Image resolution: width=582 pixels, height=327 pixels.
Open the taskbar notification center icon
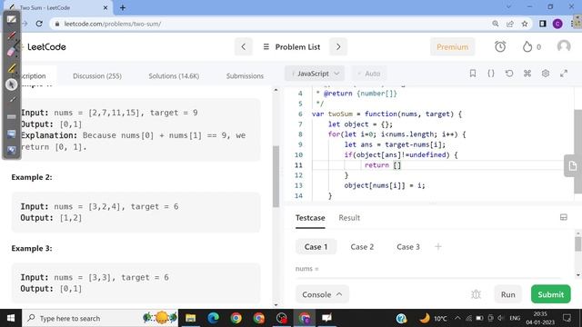coord(567,318)
